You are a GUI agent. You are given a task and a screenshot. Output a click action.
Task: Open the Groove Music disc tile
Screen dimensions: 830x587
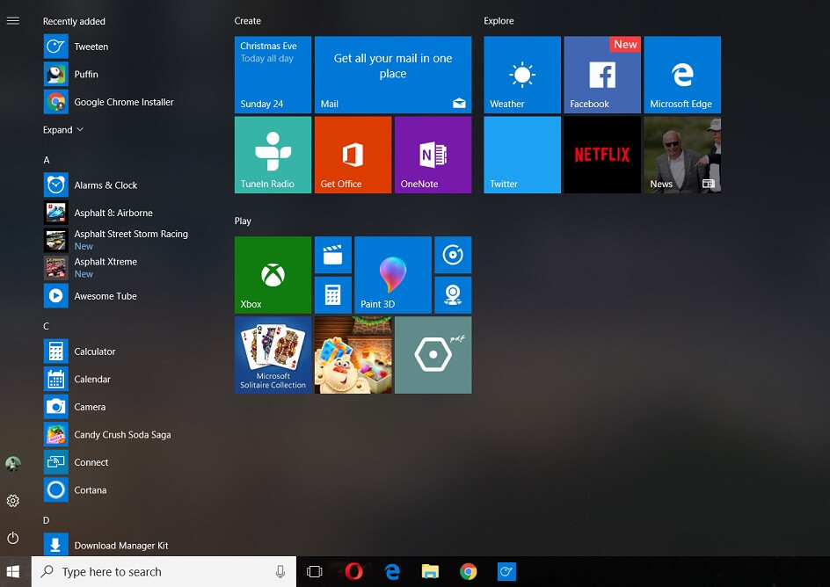click(453, 255)
